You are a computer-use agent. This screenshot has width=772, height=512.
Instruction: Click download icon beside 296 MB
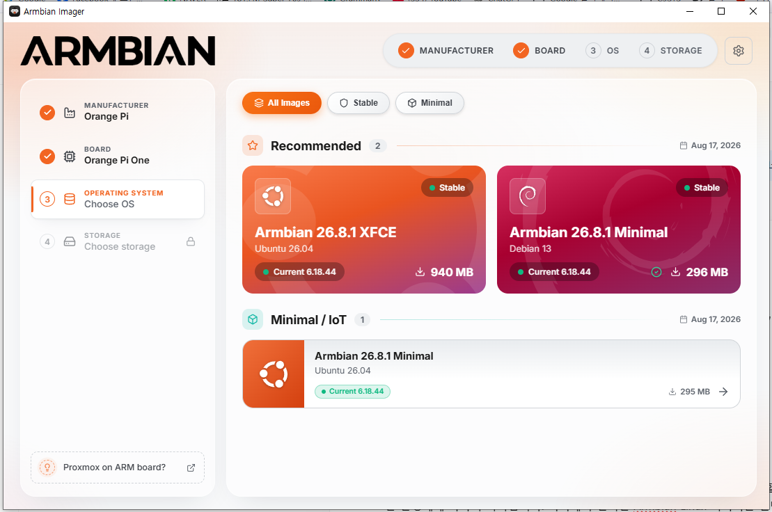(675, 271)
